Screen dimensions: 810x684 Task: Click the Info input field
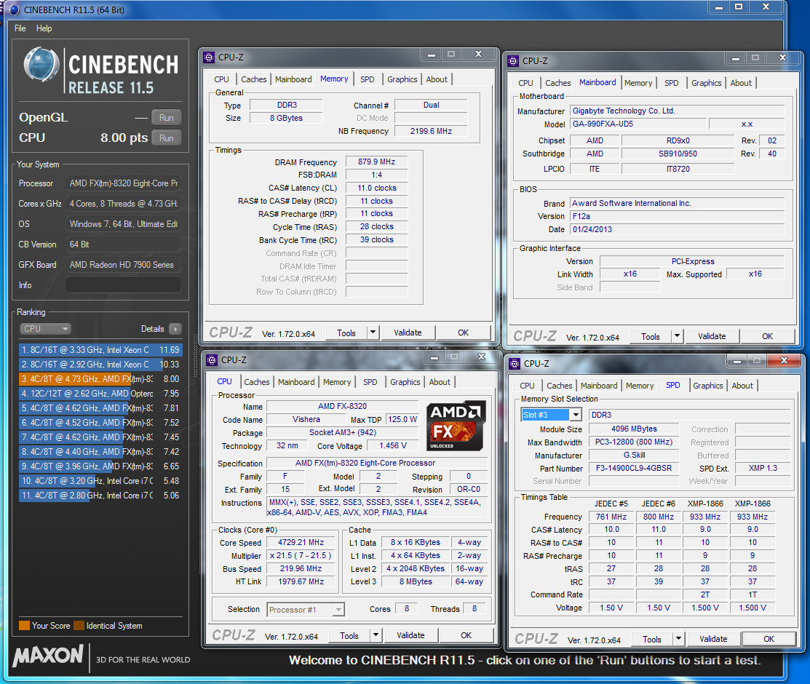(x=124, y=285)
